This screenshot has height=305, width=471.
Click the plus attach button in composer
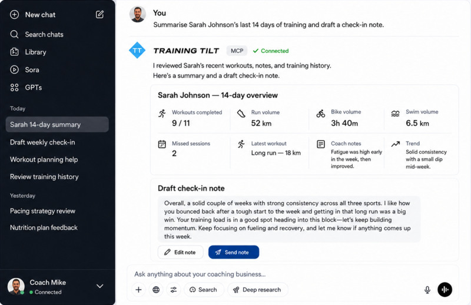tap(138, 290)
